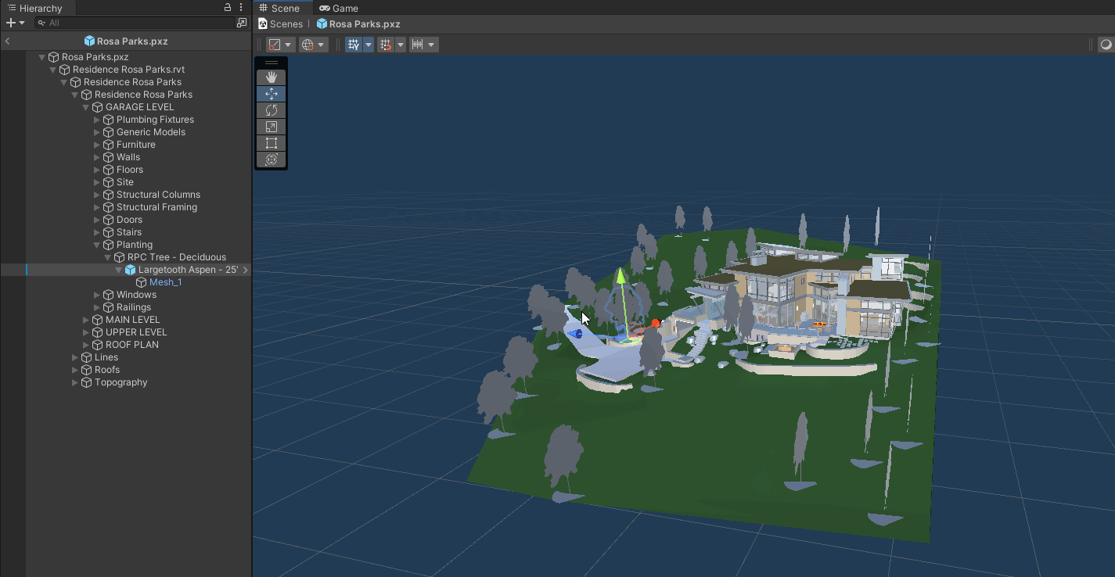Open the tool handle pivot position dropdown
The width and height of the screenshot is (1115, 577).
click(x=280, y=45)
